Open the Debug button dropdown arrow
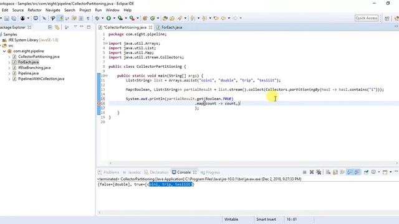This screenshot has height=224, width=399. [x=102, y=18]
